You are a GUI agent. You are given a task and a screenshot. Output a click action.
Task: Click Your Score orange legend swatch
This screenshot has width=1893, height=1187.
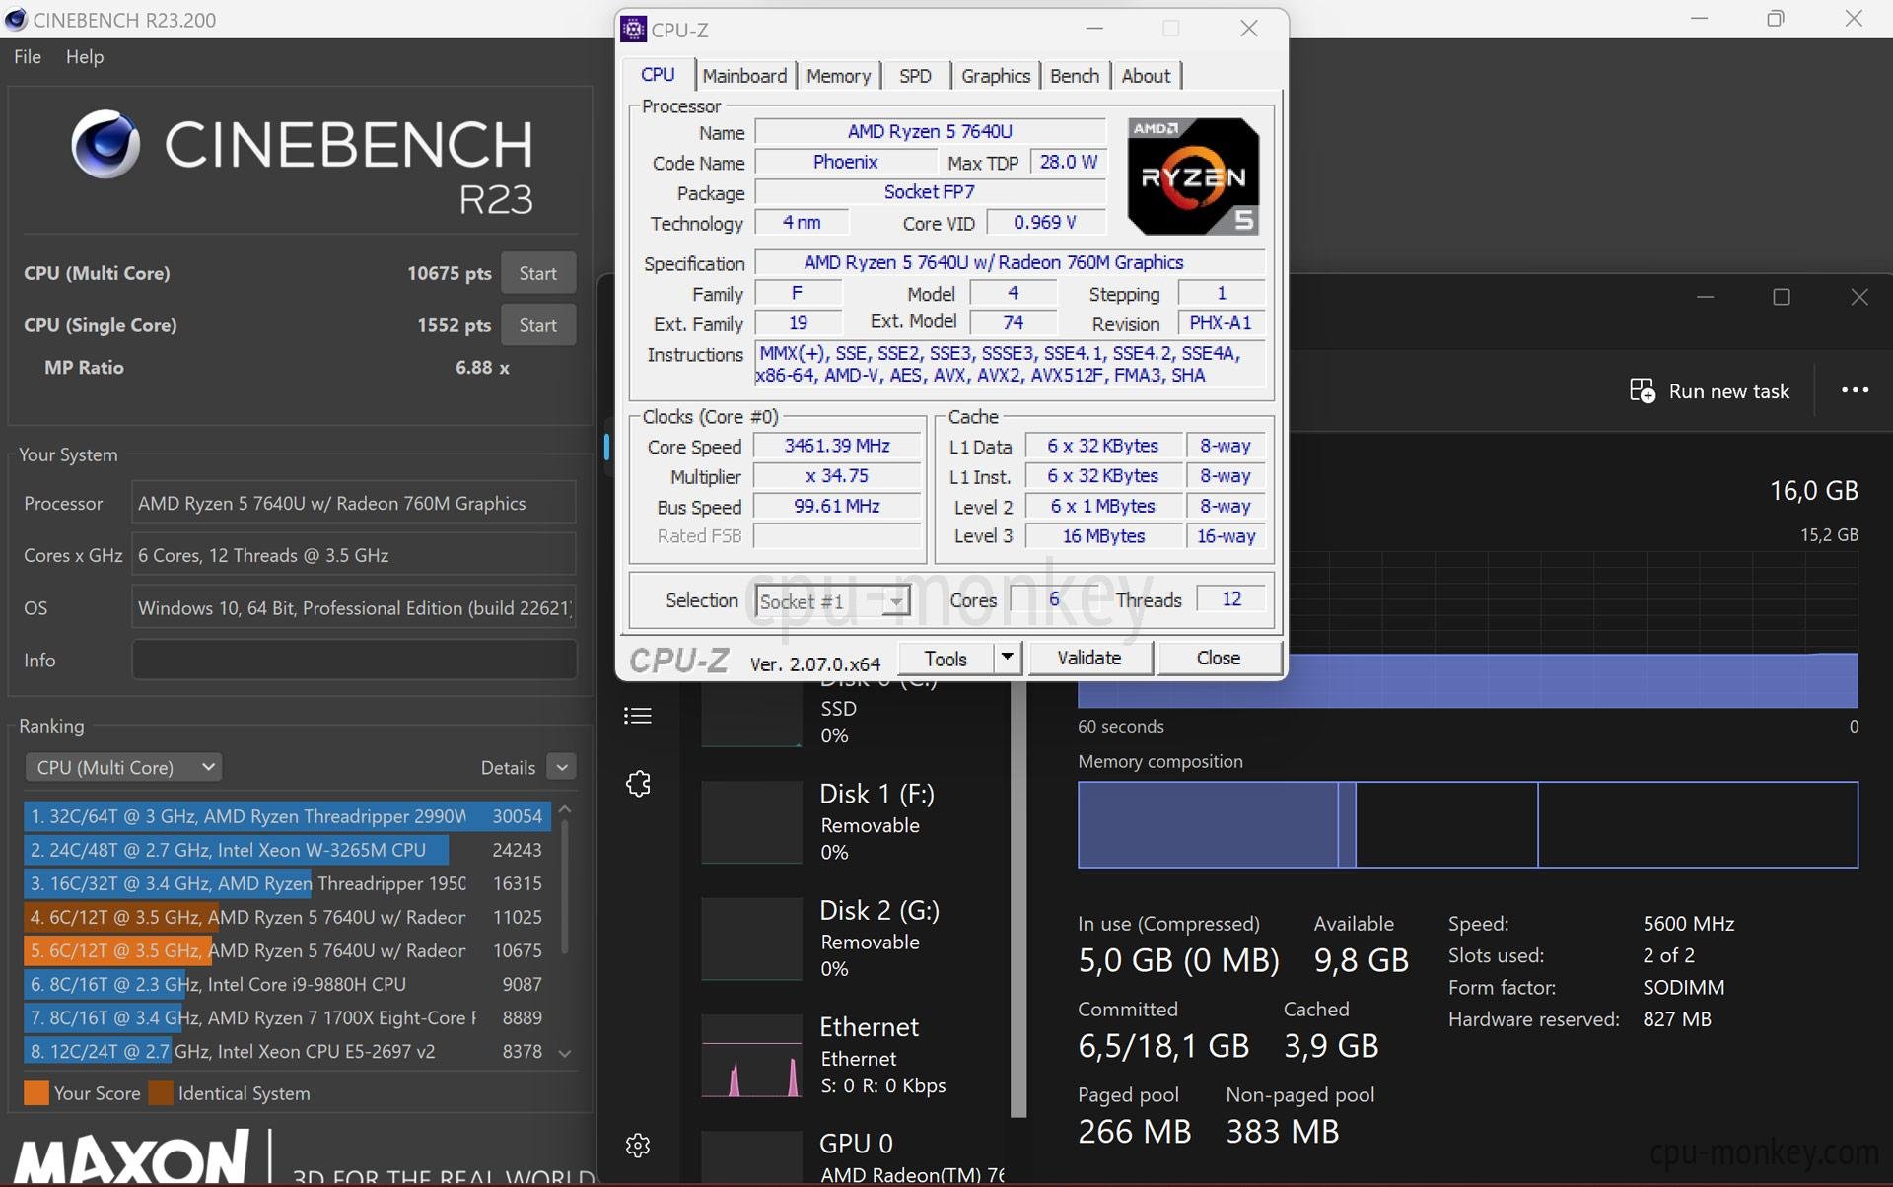pos(36,1092)
